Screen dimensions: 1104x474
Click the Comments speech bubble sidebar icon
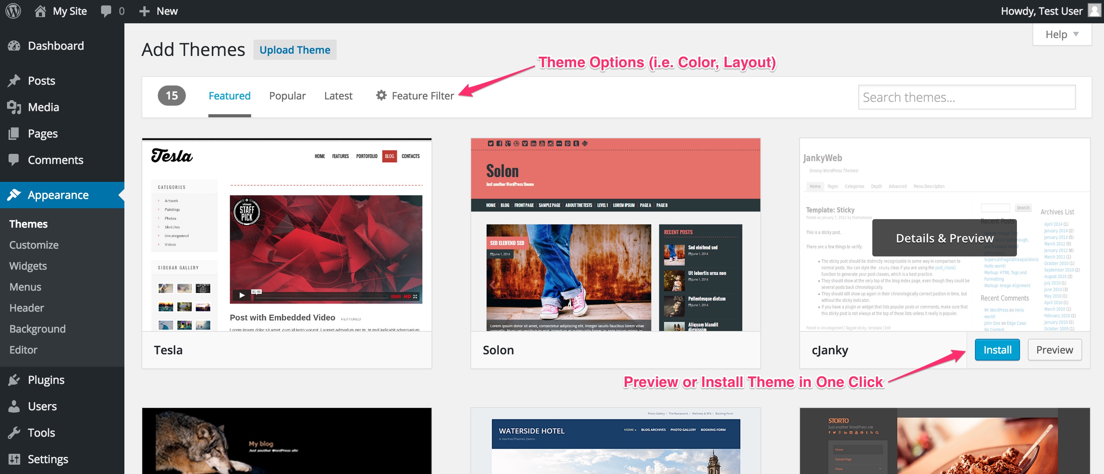[x=14, y=160]
